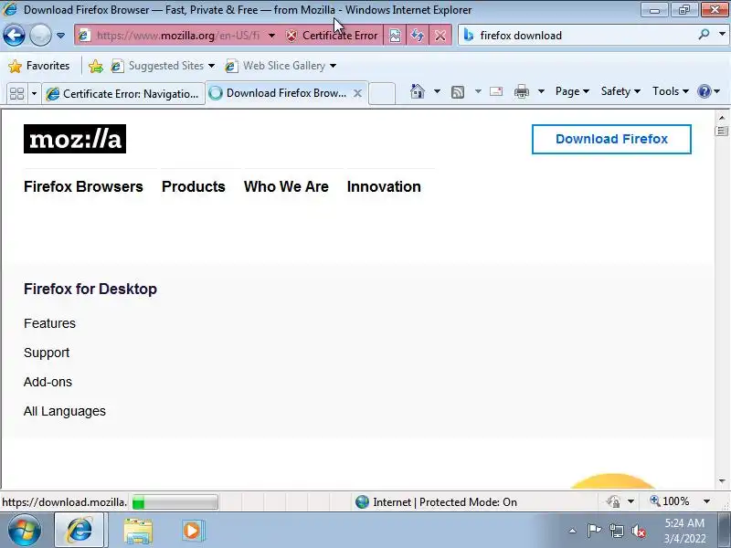The image size is (731, 548).
Task: Expand the Home button dropdown arrow
Action: pos(437,91)
